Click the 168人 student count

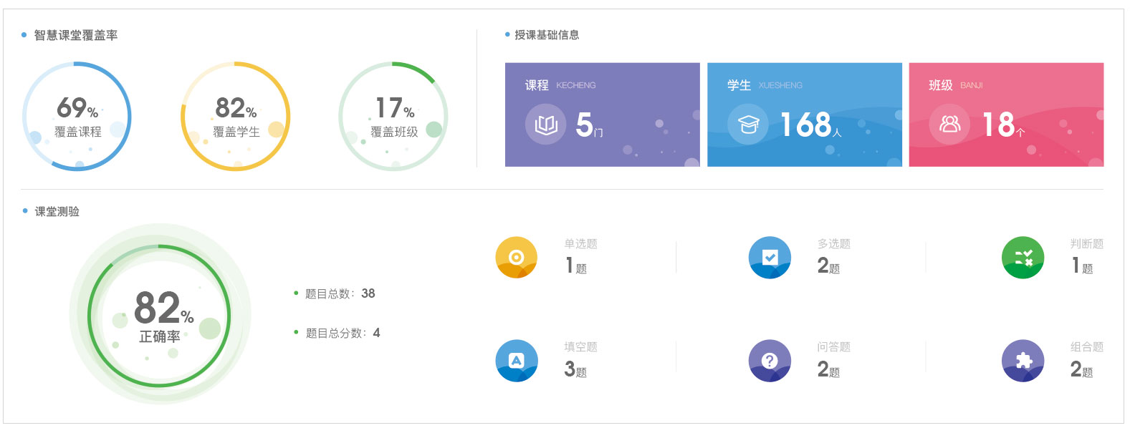[x=810, y=125]
